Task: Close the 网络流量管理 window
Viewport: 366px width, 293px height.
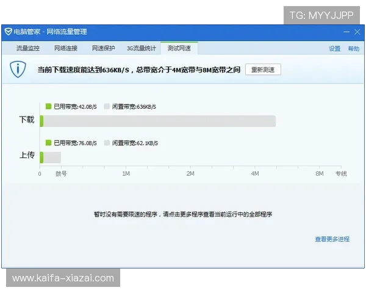Action: click(357, 32)
